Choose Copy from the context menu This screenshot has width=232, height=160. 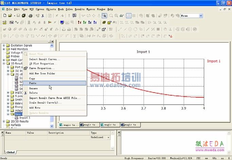[55, 79]
